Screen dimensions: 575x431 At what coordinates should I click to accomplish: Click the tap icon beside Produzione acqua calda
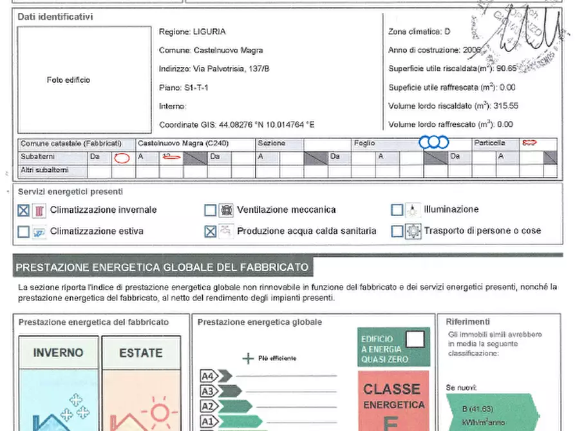tap(226, 232)
